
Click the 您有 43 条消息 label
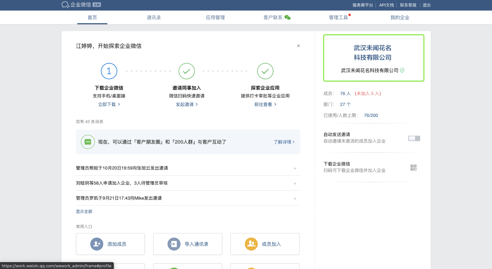[90, 122]
